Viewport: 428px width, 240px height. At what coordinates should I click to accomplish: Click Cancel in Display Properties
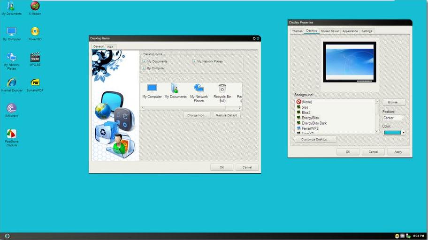373,152
